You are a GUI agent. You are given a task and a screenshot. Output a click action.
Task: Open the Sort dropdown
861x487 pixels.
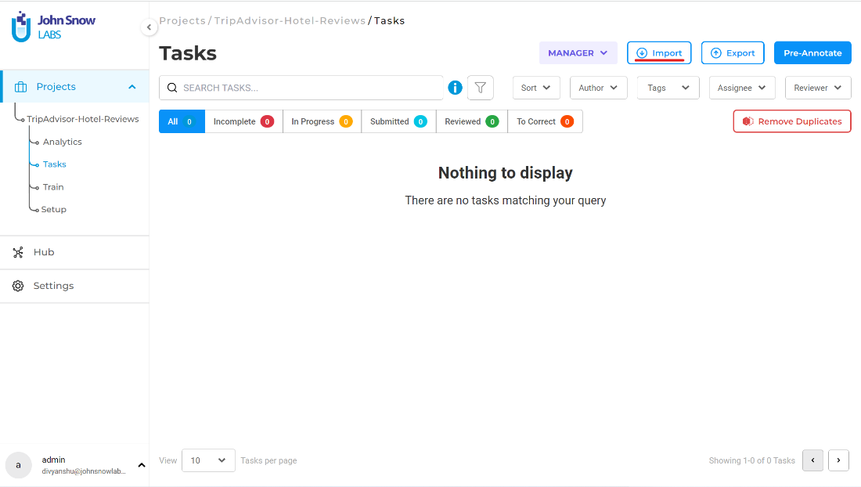point(536,88)
